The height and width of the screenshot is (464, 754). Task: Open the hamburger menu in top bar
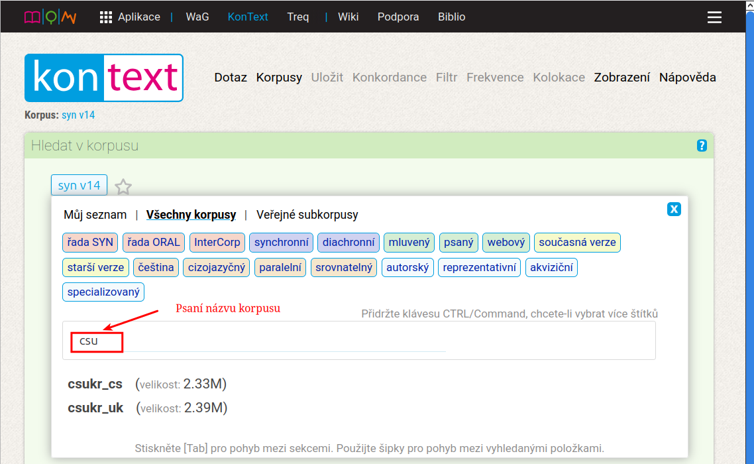pyautogui.click(x=714, y=17)
